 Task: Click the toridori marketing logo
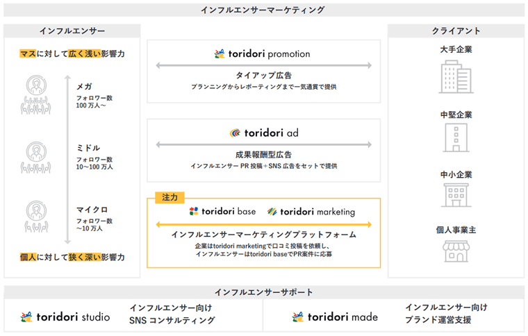tap(311, 212)
